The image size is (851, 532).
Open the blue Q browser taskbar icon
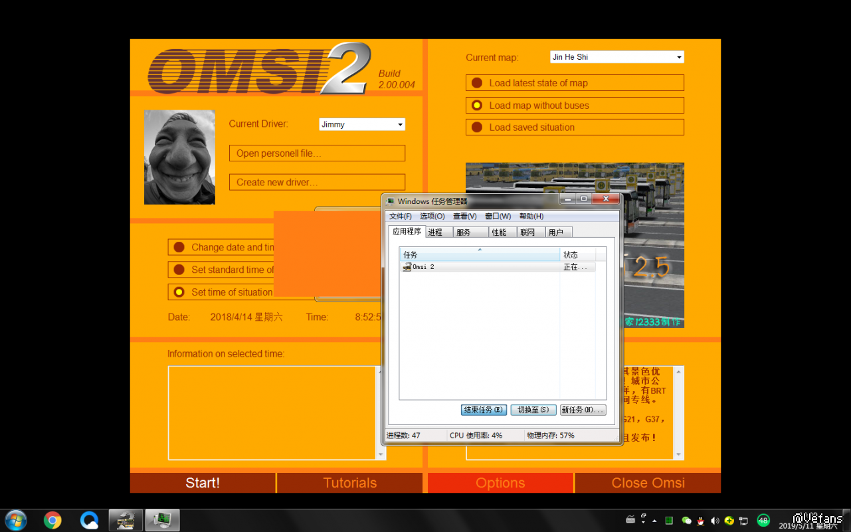point(89,519)
